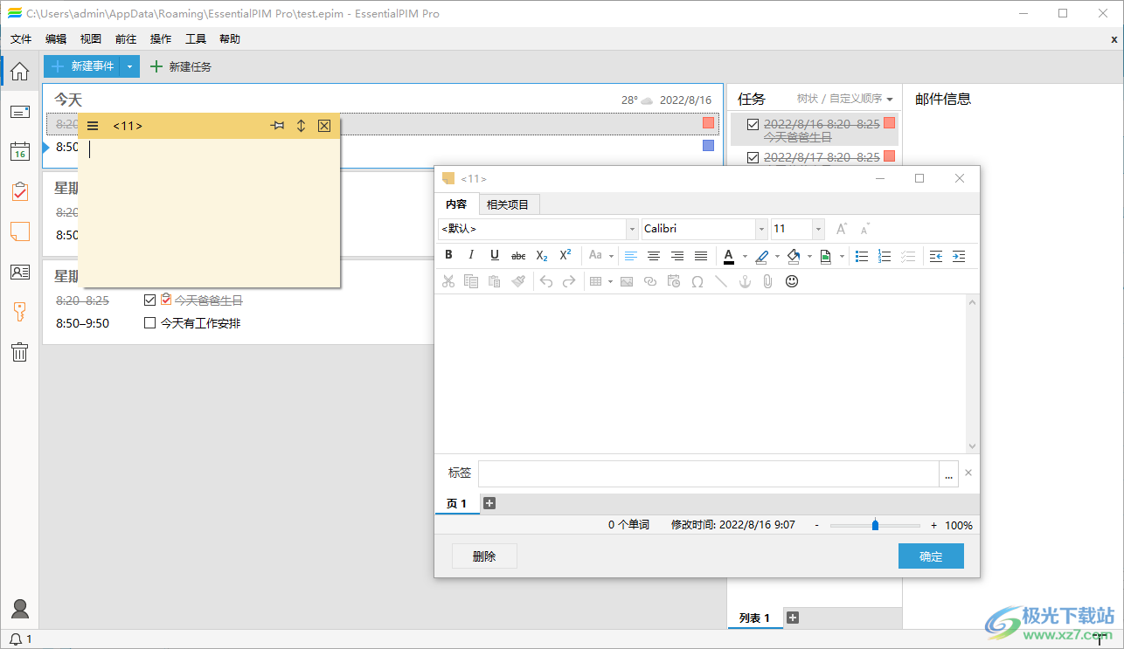
Task: Open the 文件 menu
Action: tap(21, 38)
